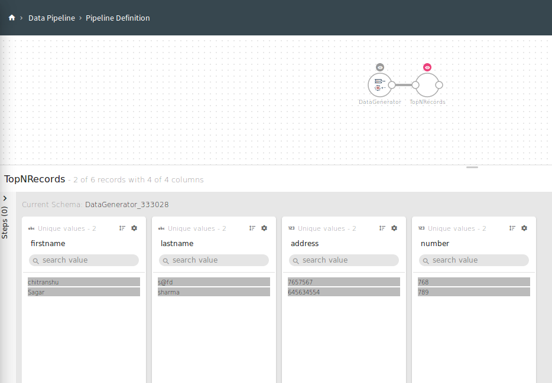Expand the Steps (0) side panel

tap(5, 199)
